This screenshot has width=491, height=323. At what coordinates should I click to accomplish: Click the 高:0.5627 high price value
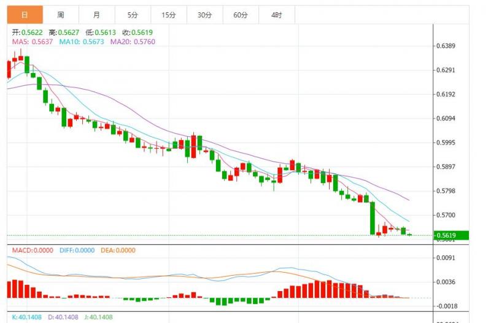(64, 33)
